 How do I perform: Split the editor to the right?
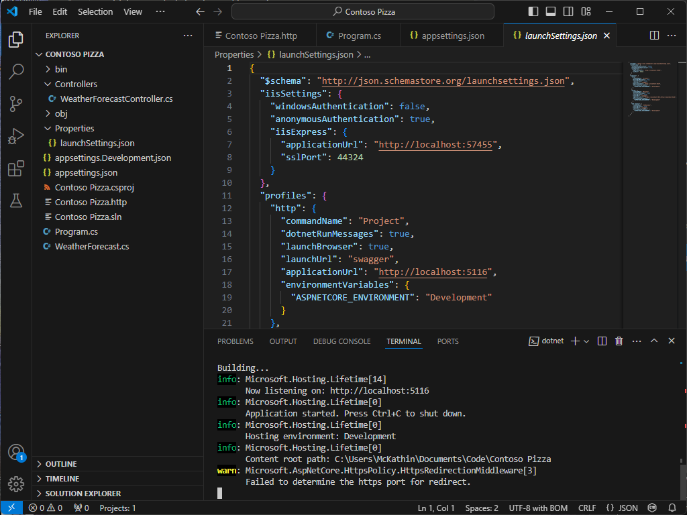point(654,36)
